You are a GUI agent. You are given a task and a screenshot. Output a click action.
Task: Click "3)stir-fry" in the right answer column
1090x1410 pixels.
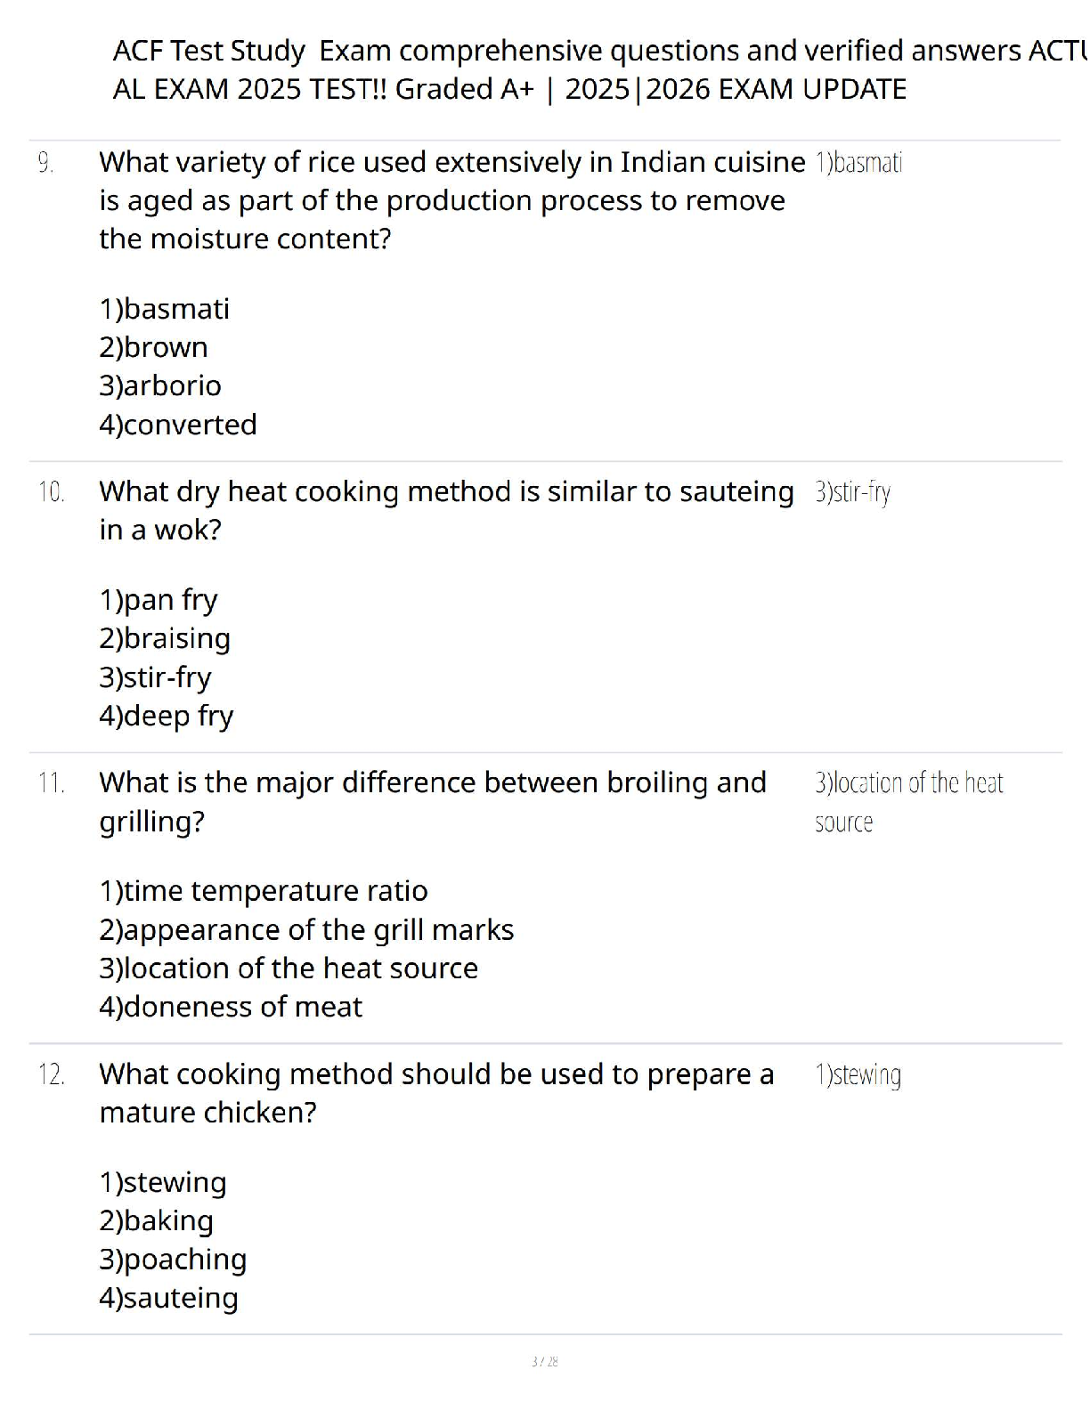pyautogui.click(x=852, y=492)
